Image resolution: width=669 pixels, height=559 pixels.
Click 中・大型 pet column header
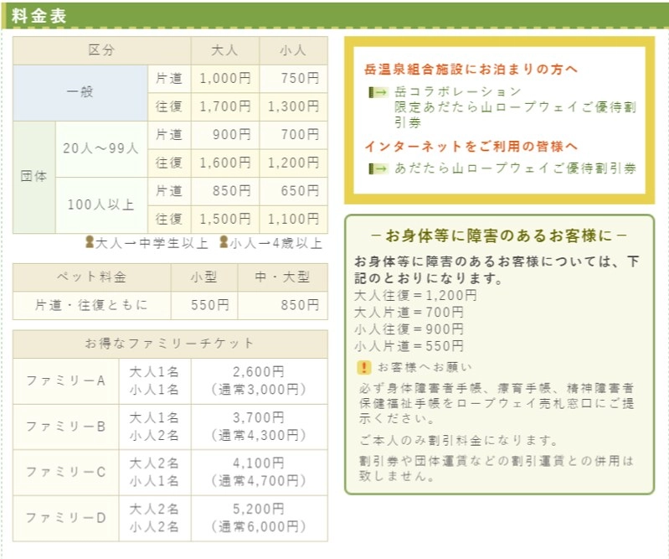(x=282, y=277)
